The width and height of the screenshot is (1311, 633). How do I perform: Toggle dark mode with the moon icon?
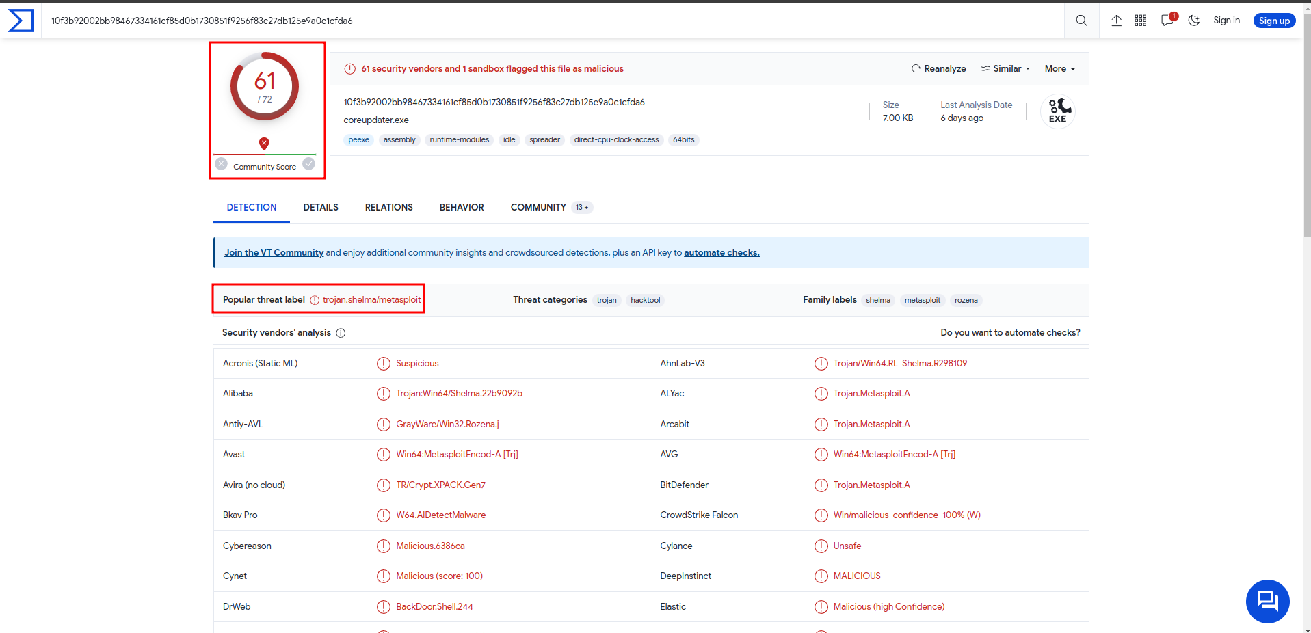[x=1194, y=21]
